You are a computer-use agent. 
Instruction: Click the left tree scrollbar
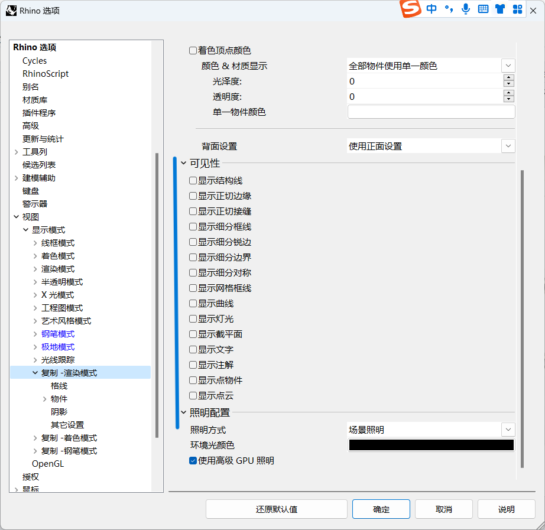[x=157, y=295]
